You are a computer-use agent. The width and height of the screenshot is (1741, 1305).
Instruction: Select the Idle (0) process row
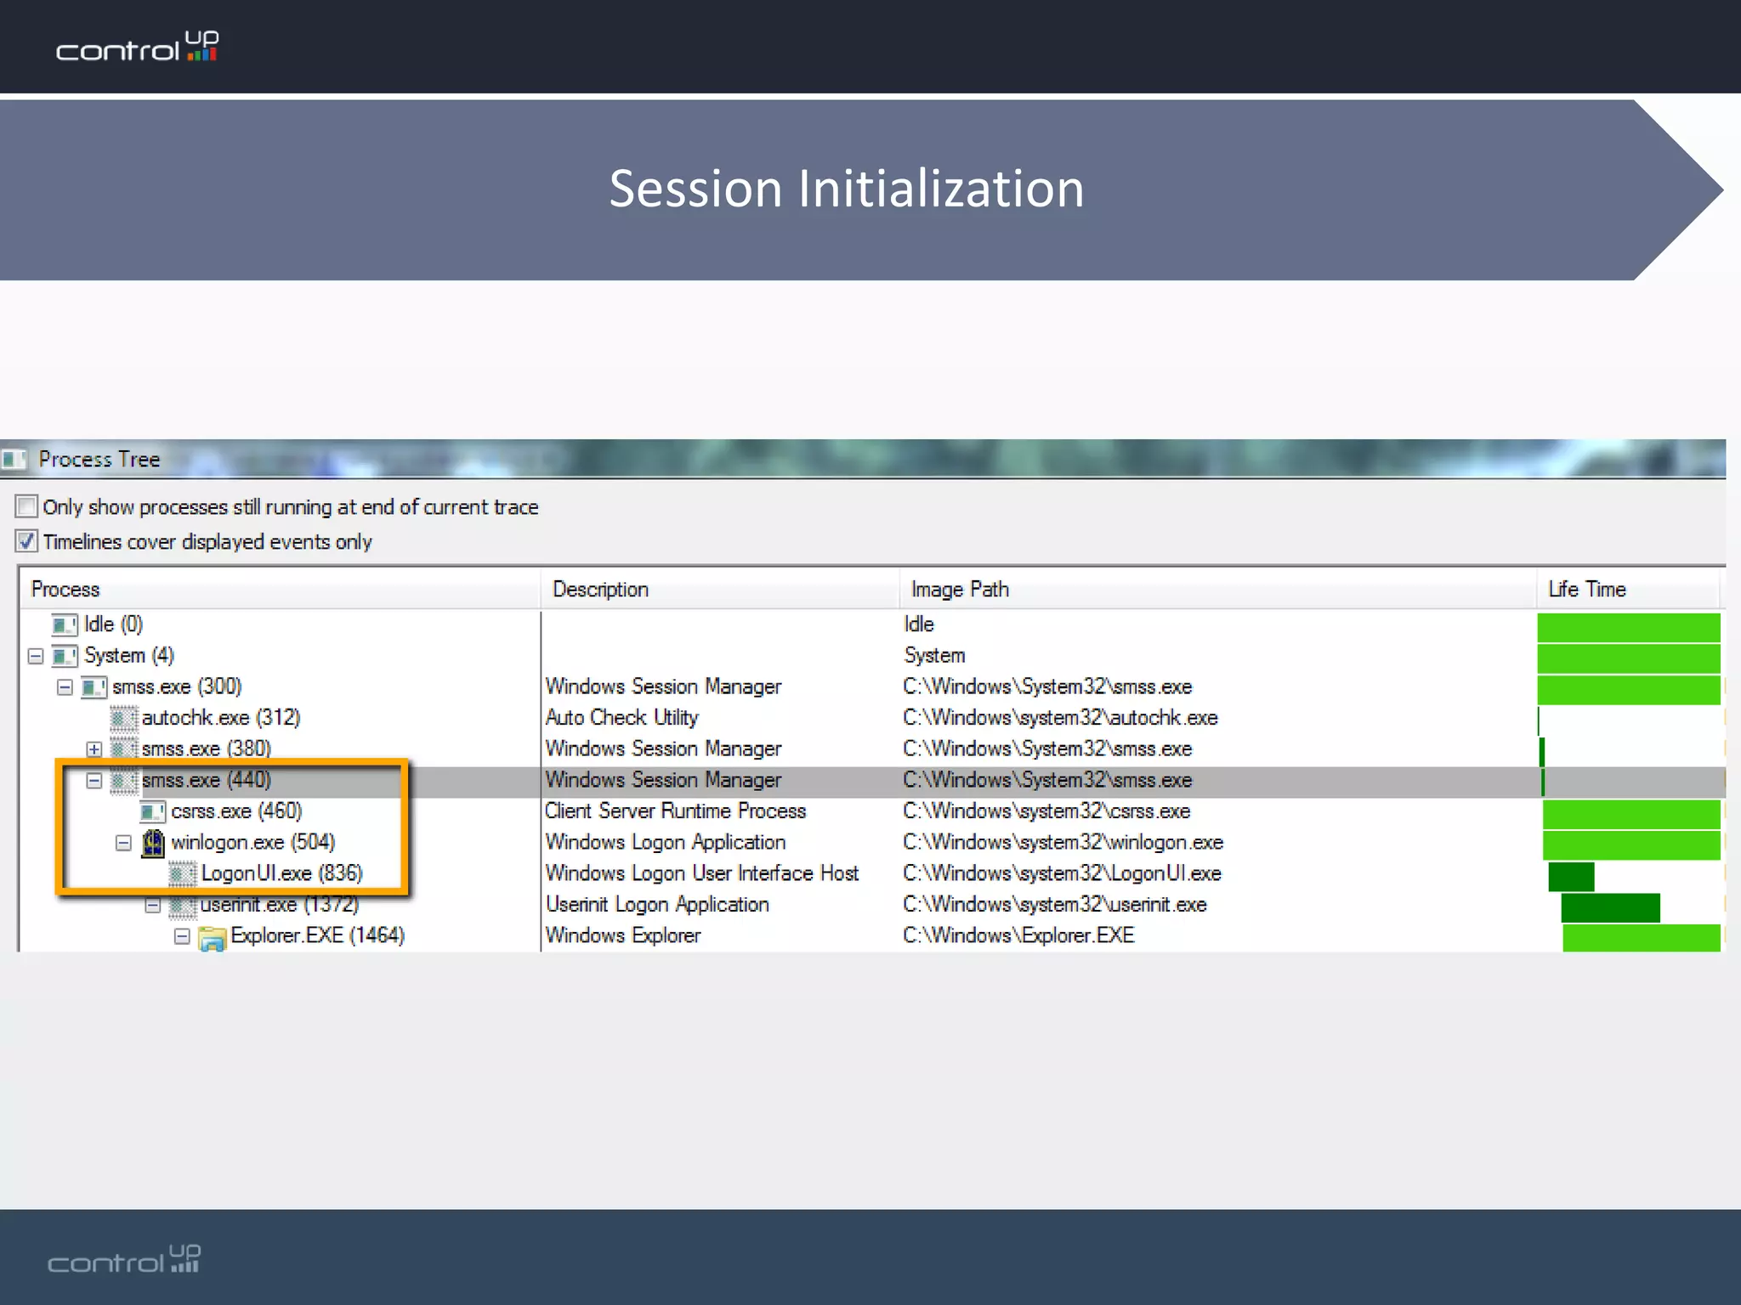[x=871, y=624]
